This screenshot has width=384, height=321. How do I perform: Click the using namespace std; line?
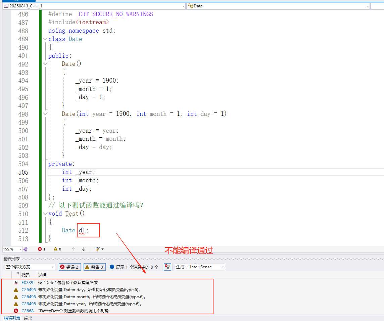[x=82, y=31]
